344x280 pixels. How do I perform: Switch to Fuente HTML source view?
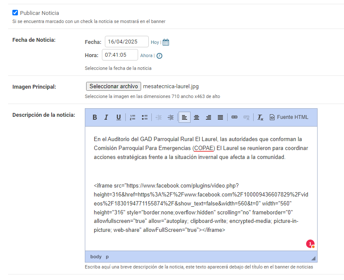[289, 117]
